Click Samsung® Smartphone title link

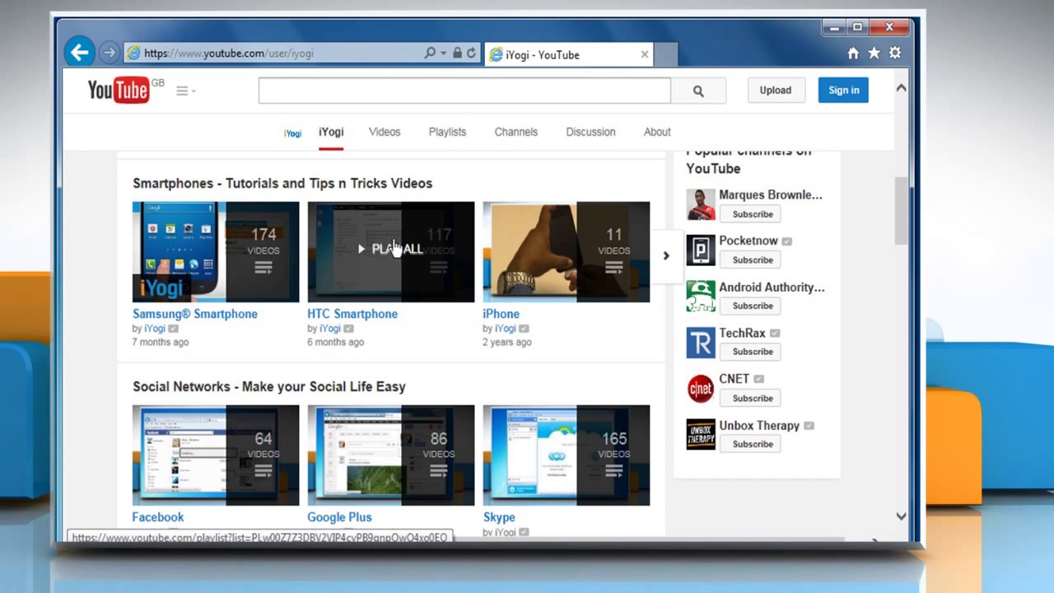(x=195, y=314)
